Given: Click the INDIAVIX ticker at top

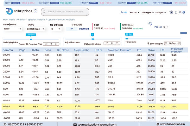Looking at the screenshot, I should tap(133, 3).
